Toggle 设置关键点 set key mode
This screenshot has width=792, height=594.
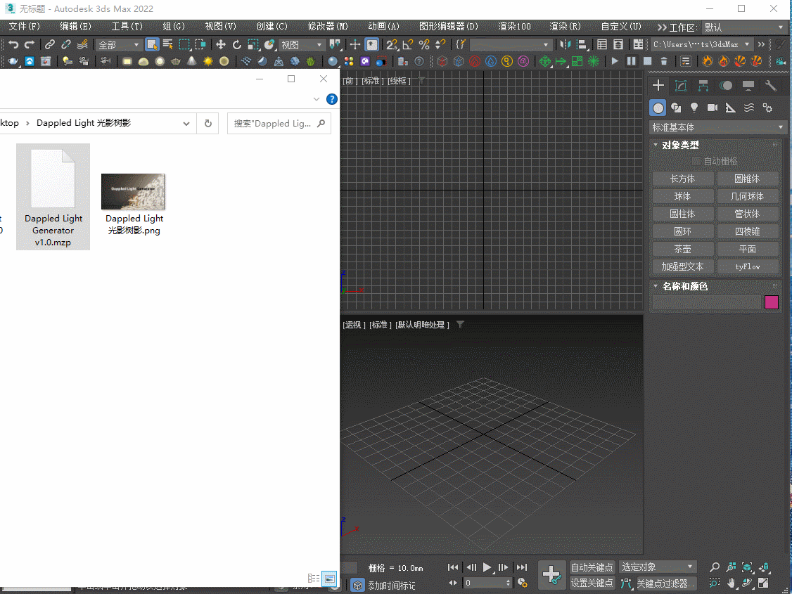click(592, 583)
